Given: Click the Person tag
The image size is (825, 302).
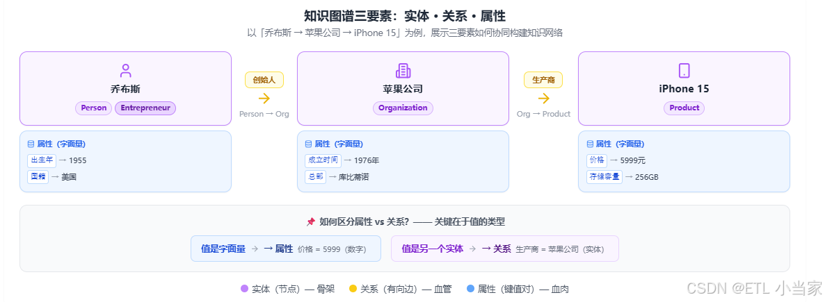Looking at the screenshot, I should 94,108.
